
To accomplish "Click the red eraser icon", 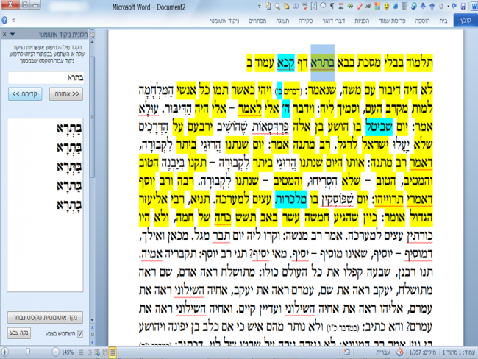I will [x=360, y=6].
